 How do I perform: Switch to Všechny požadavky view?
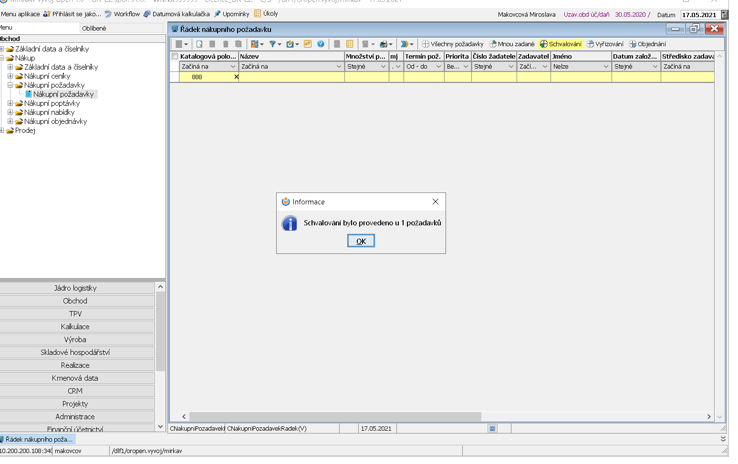(x=452, y=44)
